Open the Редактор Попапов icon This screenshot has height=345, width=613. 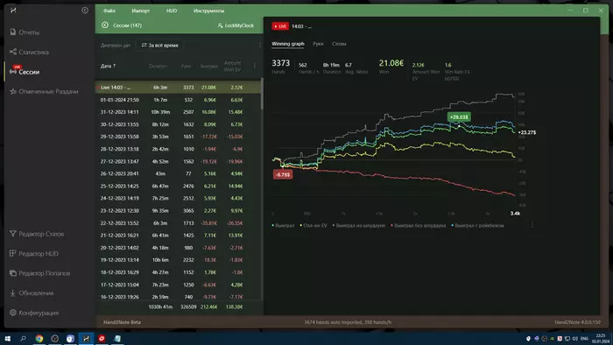[13, 273]
